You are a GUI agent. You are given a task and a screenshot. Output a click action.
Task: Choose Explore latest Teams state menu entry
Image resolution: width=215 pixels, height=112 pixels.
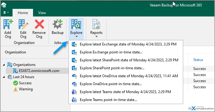click(x=126, y=92)
